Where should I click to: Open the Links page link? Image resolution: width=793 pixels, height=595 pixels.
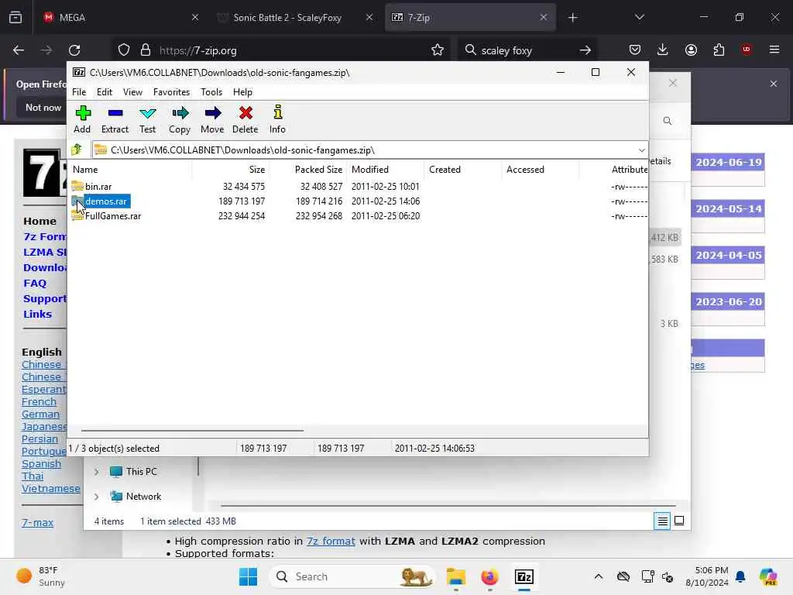[37, 315]
